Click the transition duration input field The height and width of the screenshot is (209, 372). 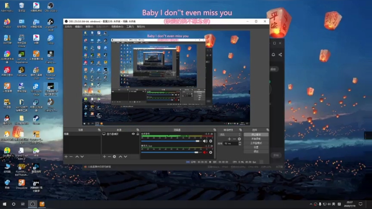tap(231, 143)
